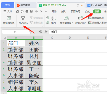Go to the 首页 tab
The width and height of the screenshot is (107, 94).
(8, 5)
